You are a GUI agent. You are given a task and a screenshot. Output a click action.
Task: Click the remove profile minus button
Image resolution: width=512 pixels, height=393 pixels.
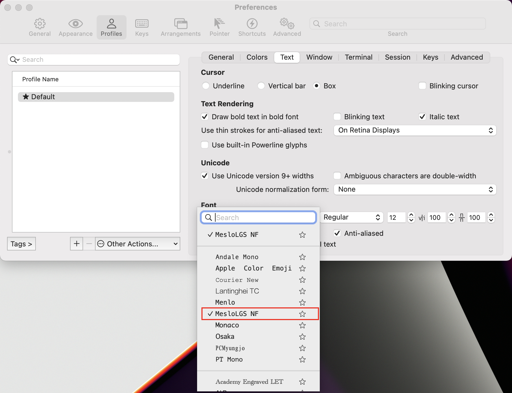point(89,244)
